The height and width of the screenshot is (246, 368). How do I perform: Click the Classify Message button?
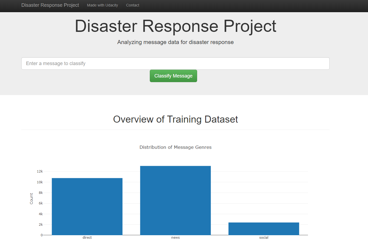(x=173, y=76)
